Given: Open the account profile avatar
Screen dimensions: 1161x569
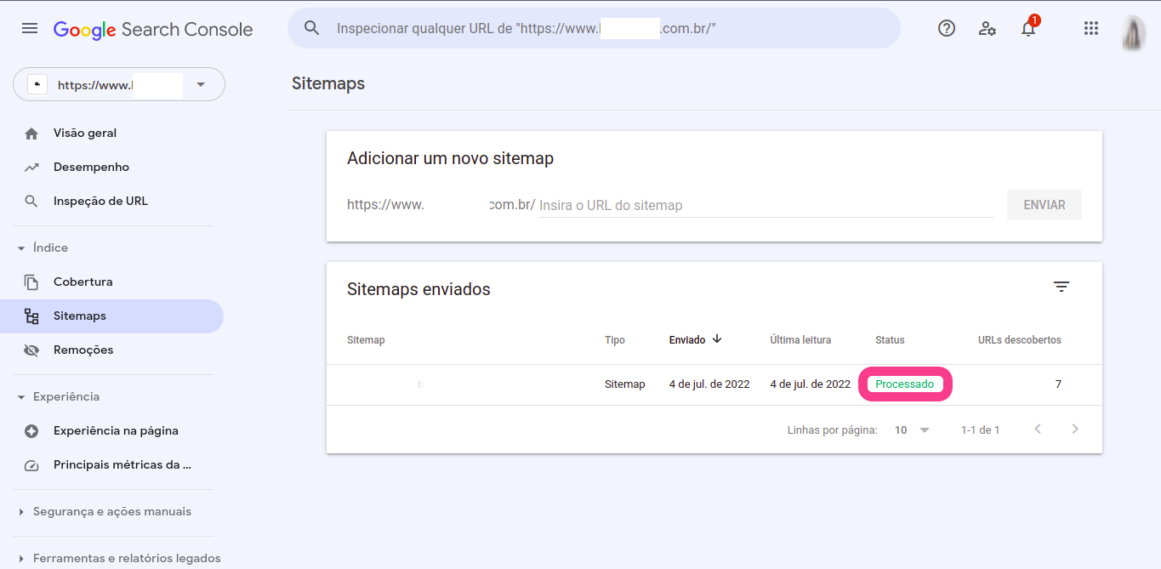Looking at the screenshot, I should 1133,33.
